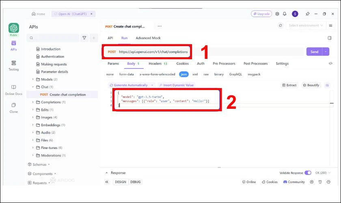341x203 pixels.
Task: Click the Extract button
Action: click(x=289, y=85)
